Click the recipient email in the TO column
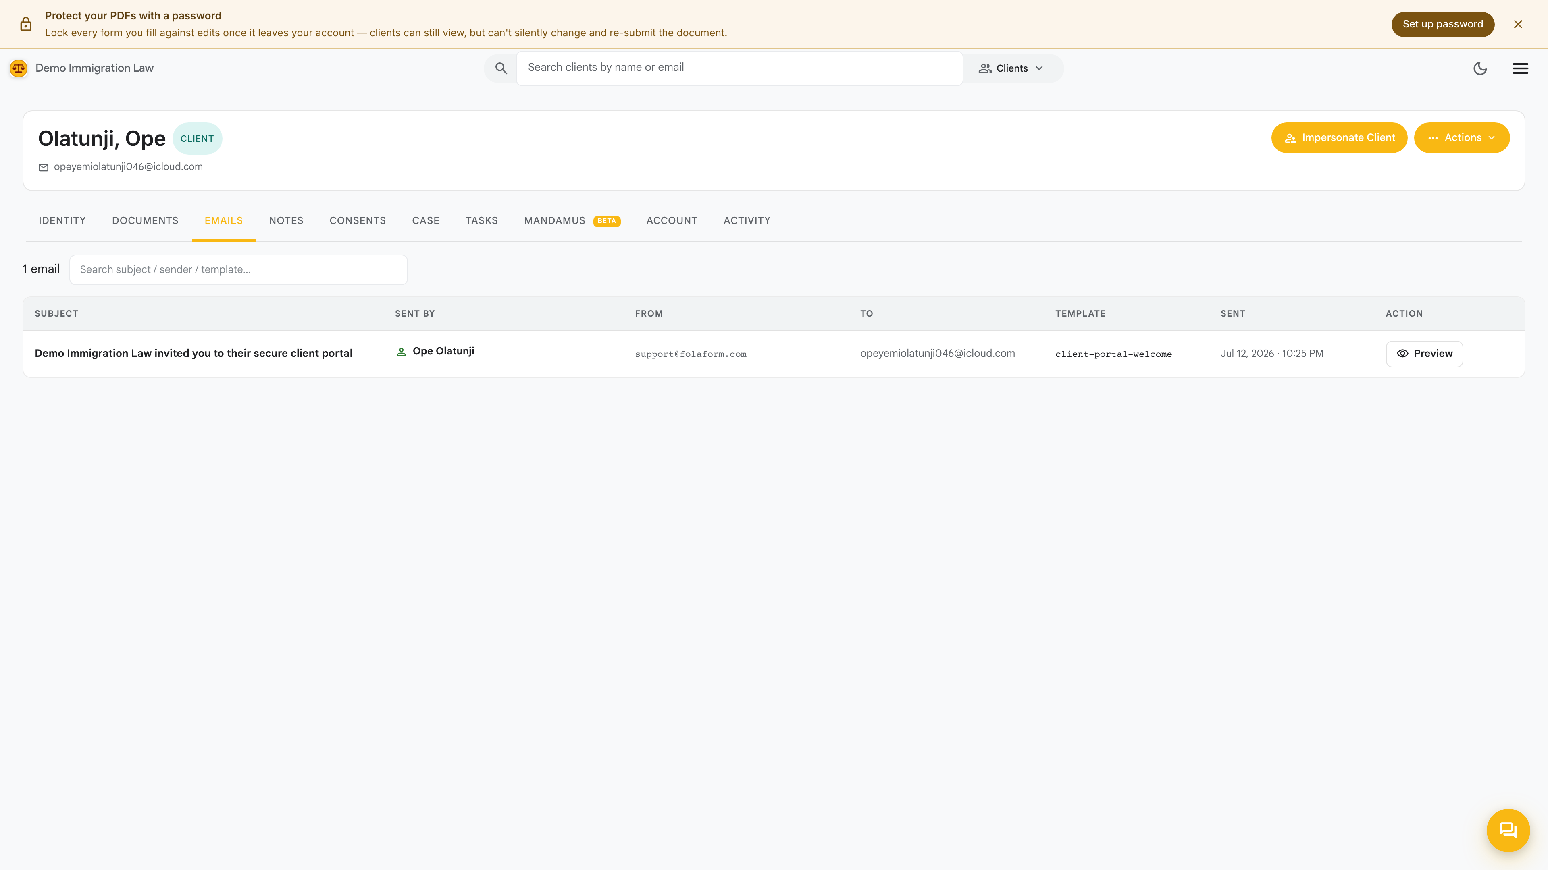 (x=937, y=354)
